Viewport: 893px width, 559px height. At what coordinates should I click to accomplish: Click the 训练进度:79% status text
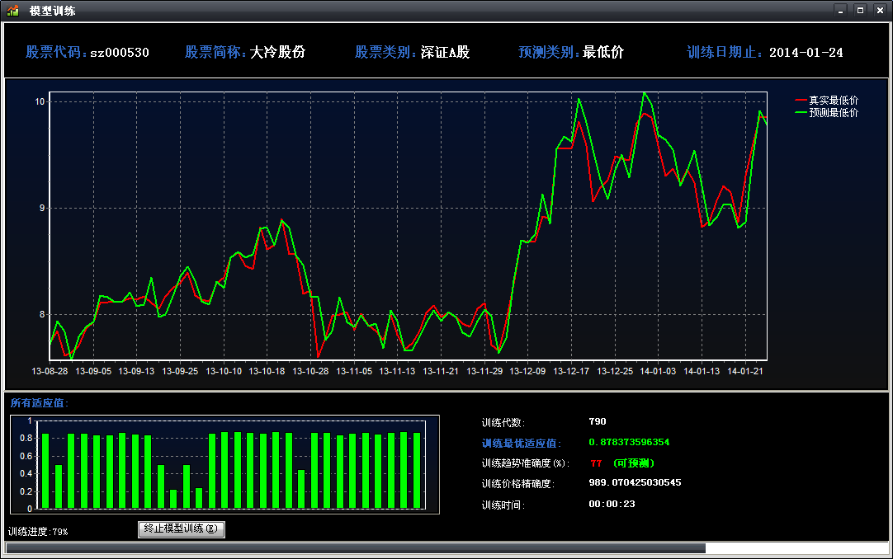coord(38,532)
